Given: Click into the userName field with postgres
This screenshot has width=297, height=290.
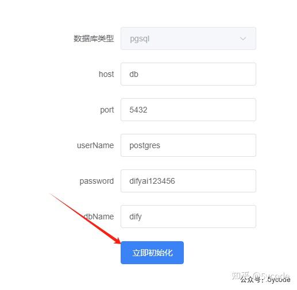Looking at the screenshot, I should pyautogui.click(x=188, y=145).
